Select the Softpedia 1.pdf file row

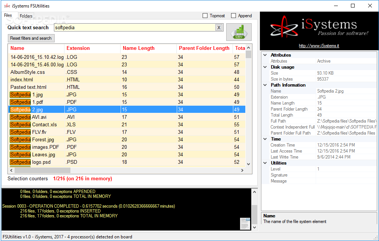[127, 102]
